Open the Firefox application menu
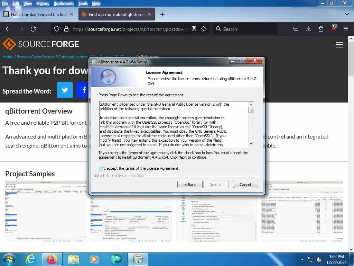Image resolution: width=354 pixels, height=266 pixels. [x=346, y=29]
